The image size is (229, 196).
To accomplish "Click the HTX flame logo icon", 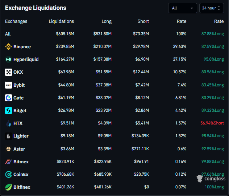I will tap(8, 123).
